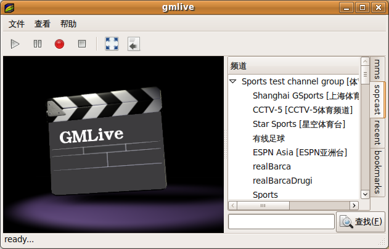The height and width of the screenshot is (249, 389).
Task: Open the 帮助 menu
Action: point(68,24)
